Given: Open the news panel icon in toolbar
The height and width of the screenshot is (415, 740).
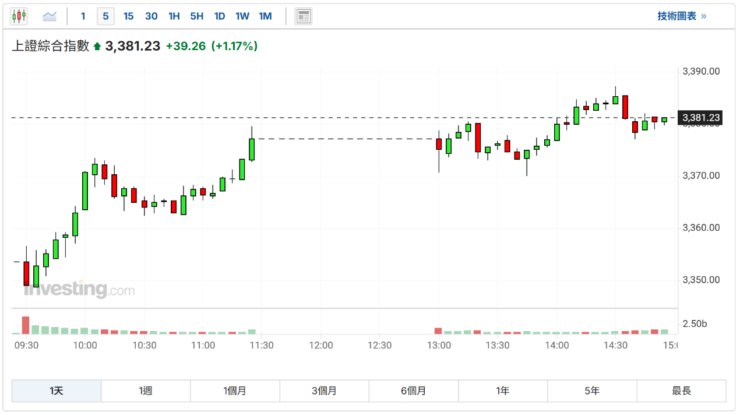Looking at the screenshot, I should tap(303, 16).
